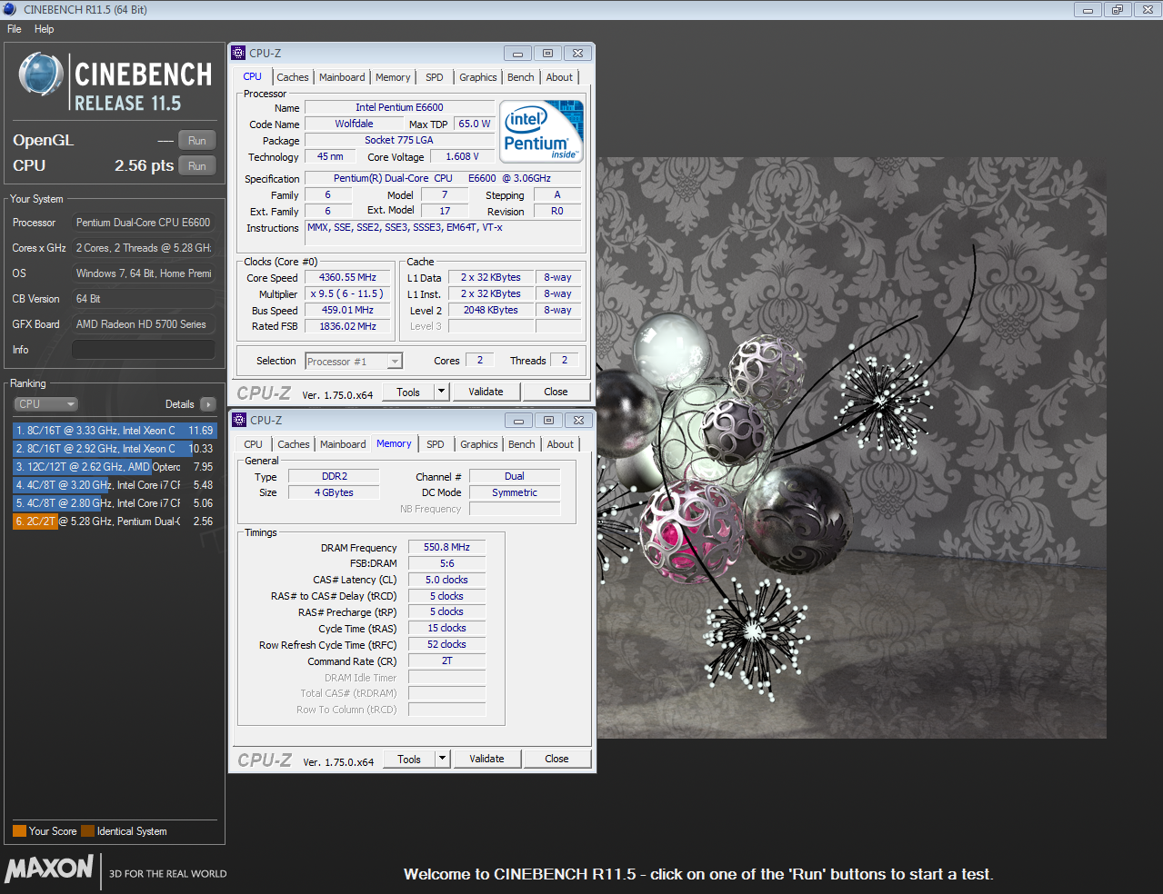Viewport: 1163px width, 894px height.
Task: Click the Intel Pentium inside logo
Action: (x=543, y=132)
